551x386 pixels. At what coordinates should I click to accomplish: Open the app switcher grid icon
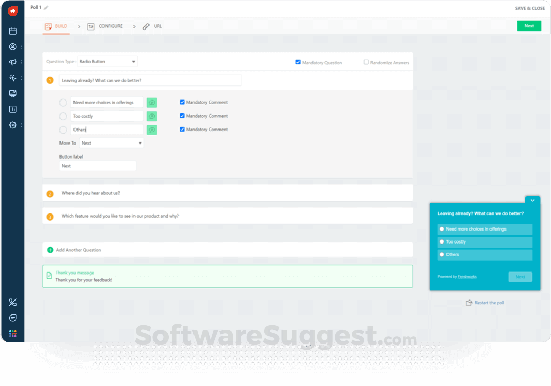coord(13,334)
